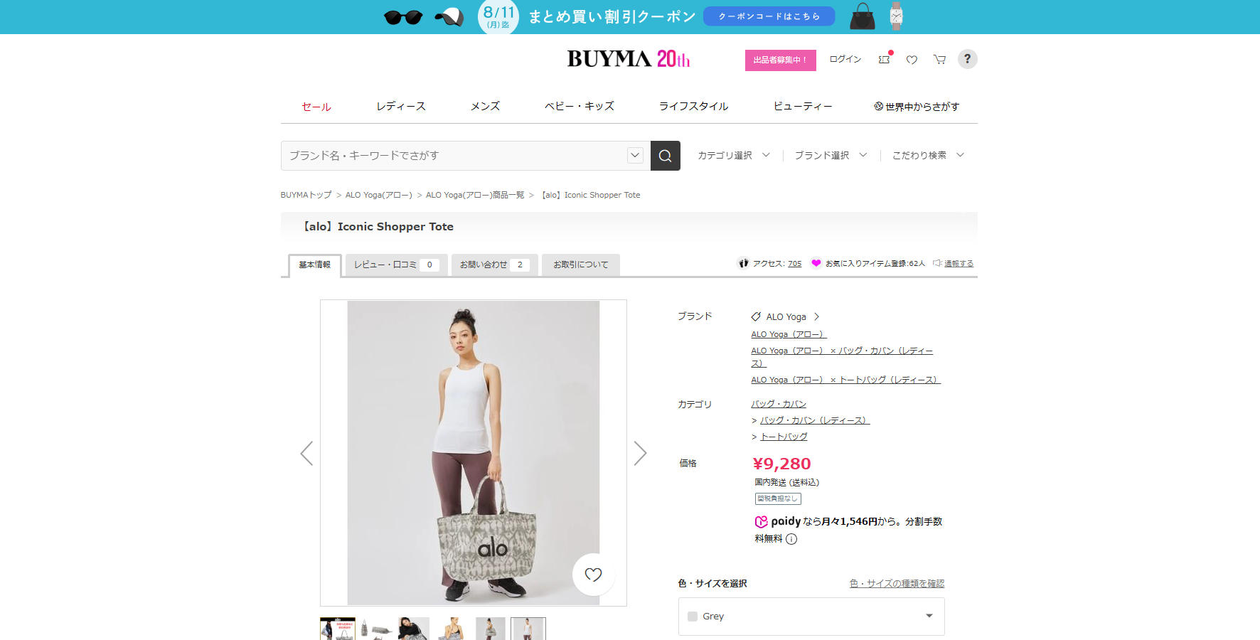Click the search magnifier button
Screen dimensions: 1260x640
tap(666, 156)
